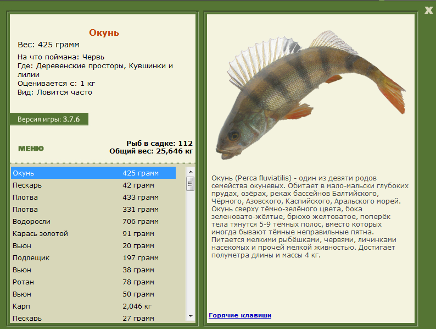Viewport: 436px width, 329px height.
Task: Open the МЕНЮ button
Action: tap(31, 149)
